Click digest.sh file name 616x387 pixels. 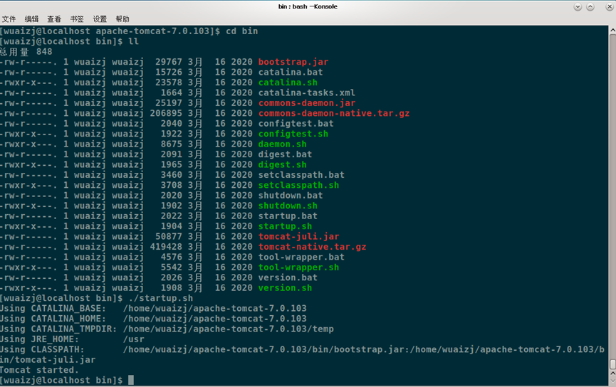(282, 164)
